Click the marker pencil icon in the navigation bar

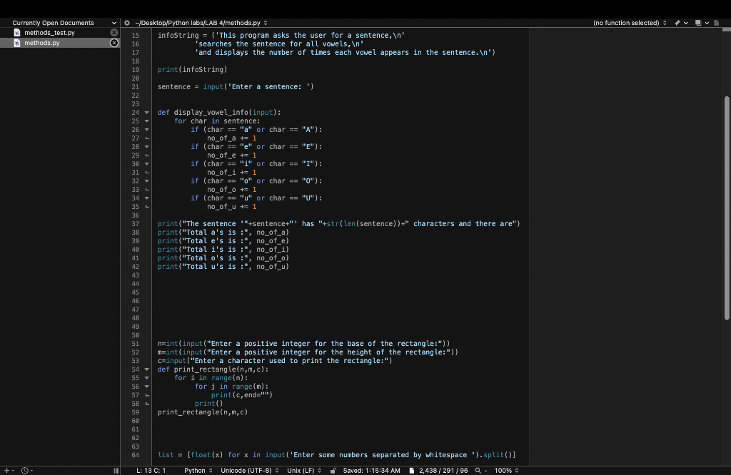(677, 23)
